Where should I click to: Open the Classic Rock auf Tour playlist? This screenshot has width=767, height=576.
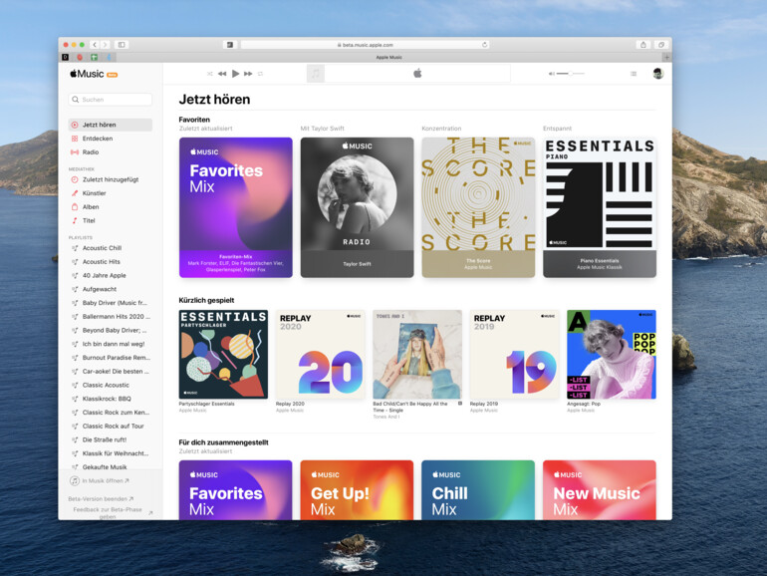tap(111, 427)
